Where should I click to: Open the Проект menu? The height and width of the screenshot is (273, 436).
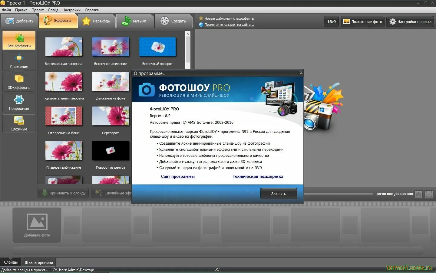point(38,10)
